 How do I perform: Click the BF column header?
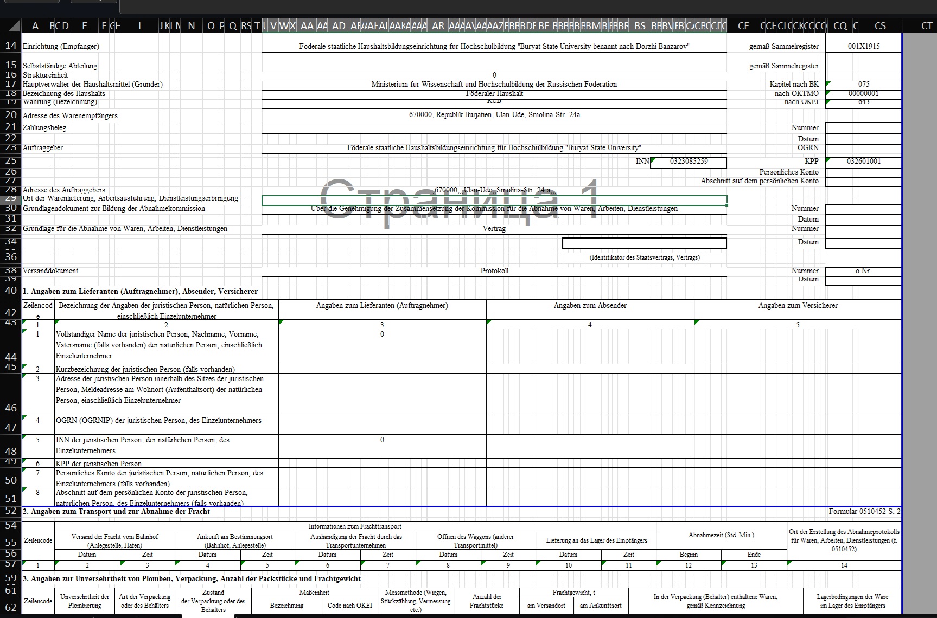(x=544, y=25)
